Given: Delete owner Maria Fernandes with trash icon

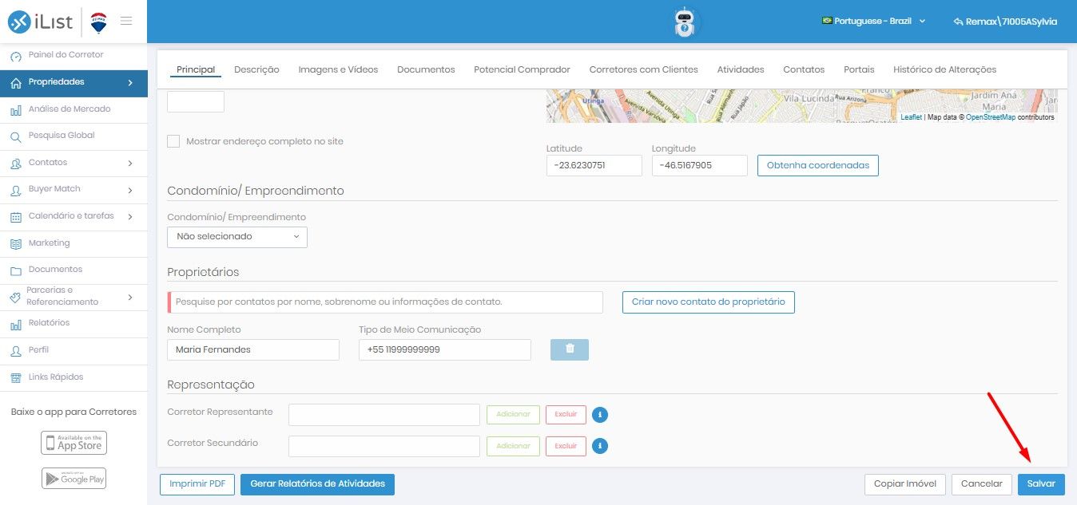Looking at the screenshot, I should pos(570,349).
